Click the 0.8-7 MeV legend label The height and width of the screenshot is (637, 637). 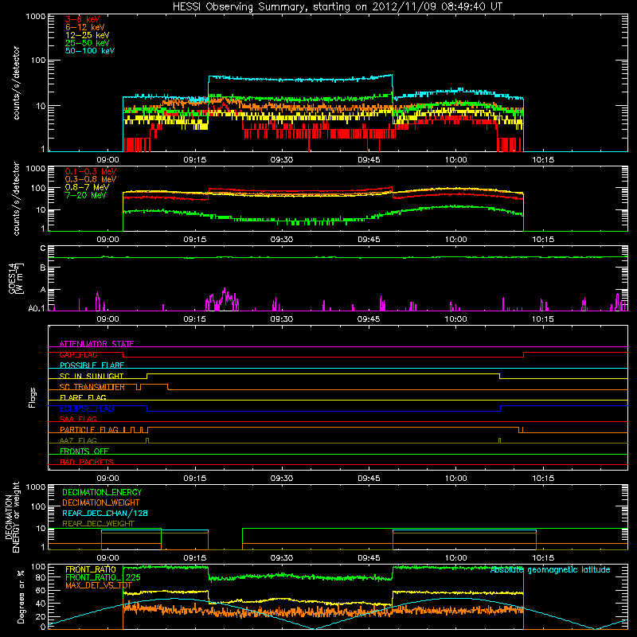point(88,187)
